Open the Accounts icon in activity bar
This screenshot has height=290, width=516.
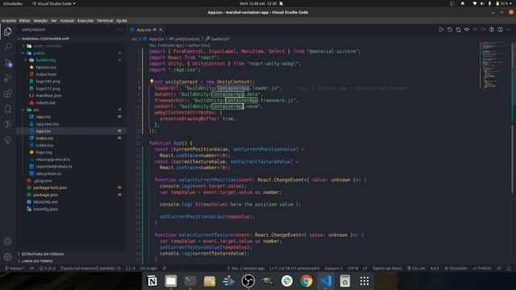tap(7, 241)
